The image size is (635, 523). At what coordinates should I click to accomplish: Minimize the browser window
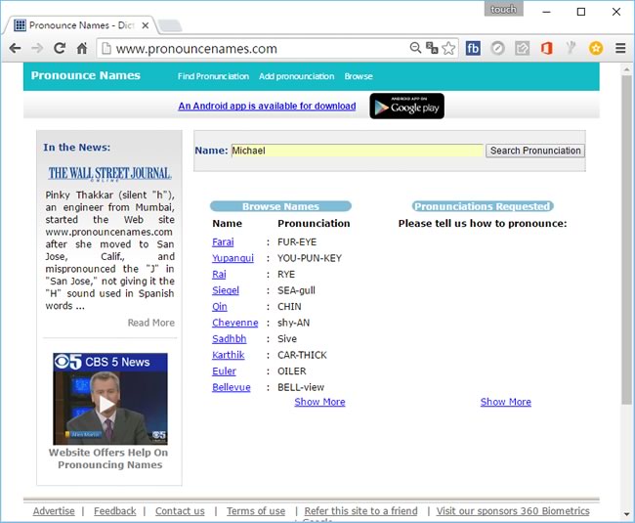point(546,12)
